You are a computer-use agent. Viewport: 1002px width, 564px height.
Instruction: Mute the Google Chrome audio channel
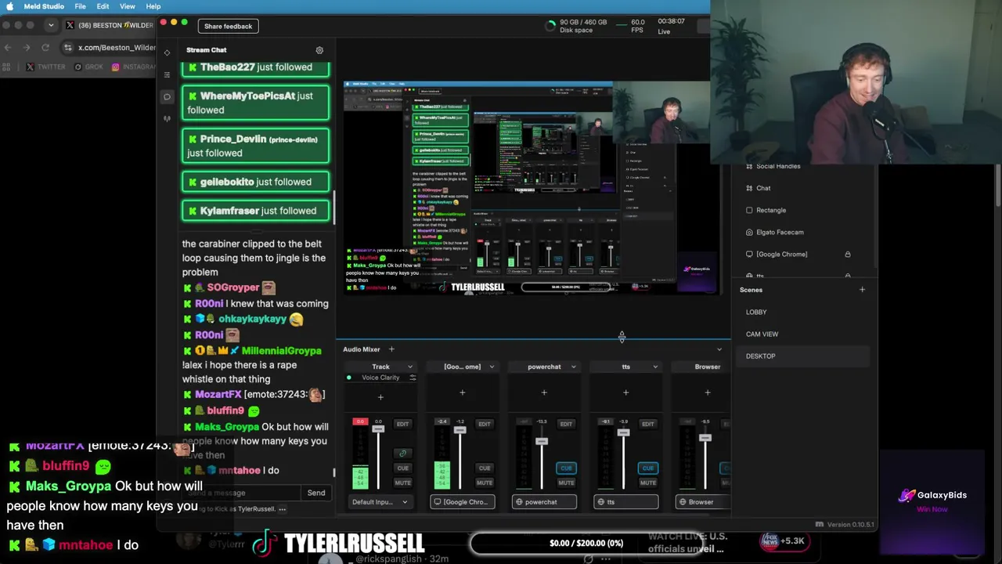tap(485, 483)
